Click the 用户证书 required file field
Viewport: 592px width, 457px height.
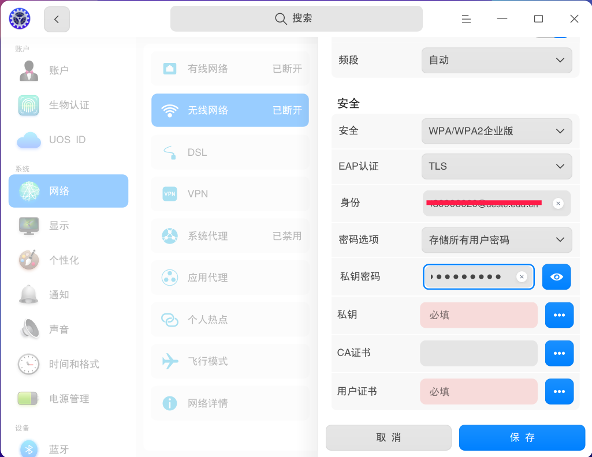point(478,392)
